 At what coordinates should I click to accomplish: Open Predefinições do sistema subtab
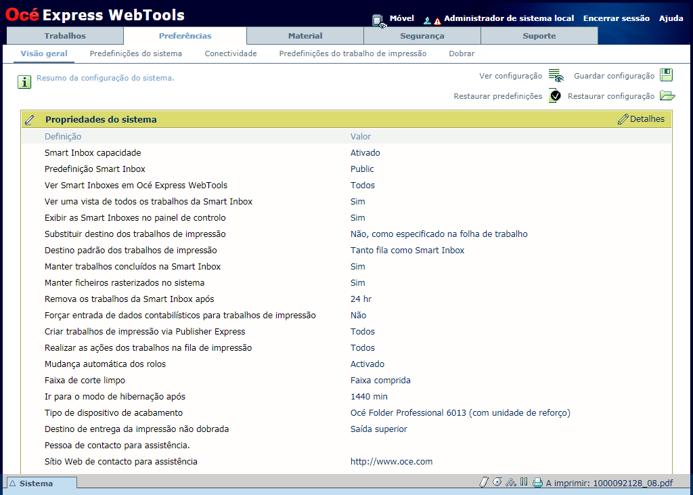click(135, 53)
